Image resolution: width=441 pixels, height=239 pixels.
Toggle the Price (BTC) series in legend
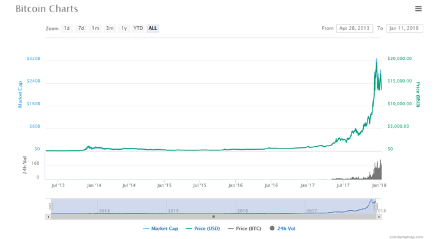244,229
